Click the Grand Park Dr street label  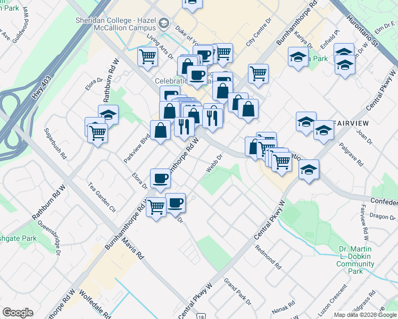click(237, 291)
